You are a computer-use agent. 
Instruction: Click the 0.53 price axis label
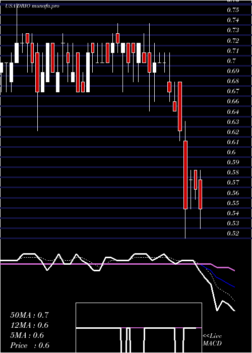pos(233,223)
